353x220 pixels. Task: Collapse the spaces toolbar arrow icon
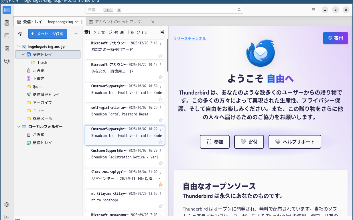7,217
